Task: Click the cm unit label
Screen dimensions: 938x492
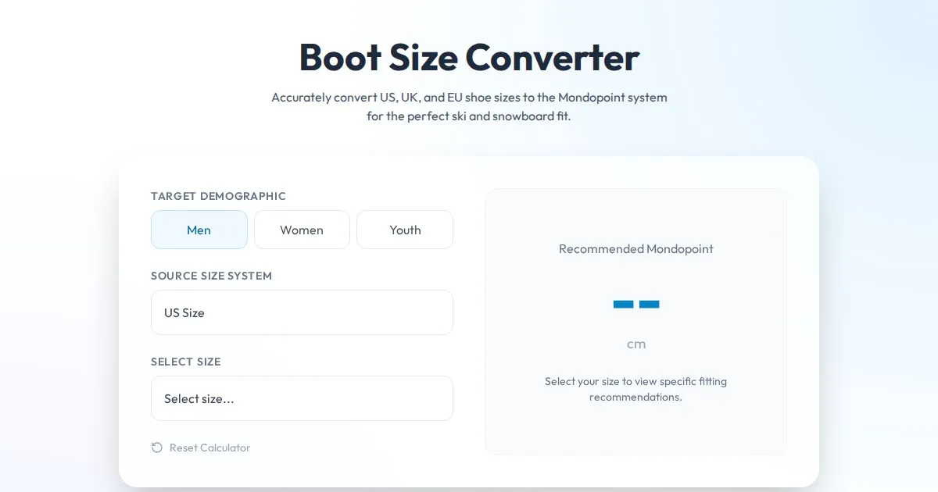Action: (635, 344)
